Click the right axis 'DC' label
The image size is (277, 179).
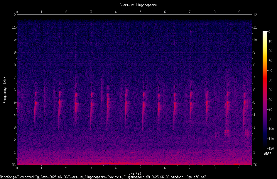click(255, 165)
